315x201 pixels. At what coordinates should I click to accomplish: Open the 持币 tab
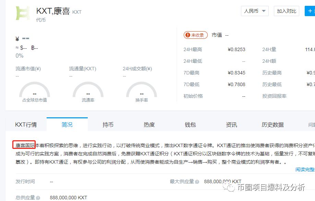tap(108, 125)
